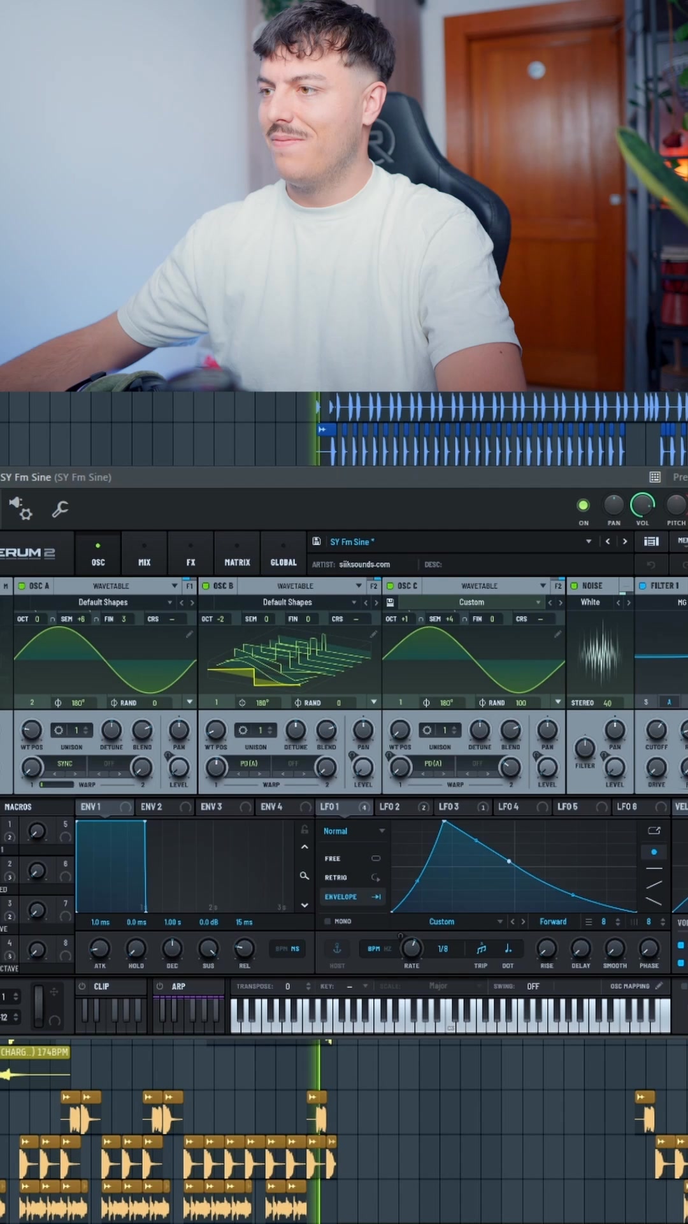Toggle the plugin ON power light
This screenshot has width=688, height=1224.
(583, 506)
